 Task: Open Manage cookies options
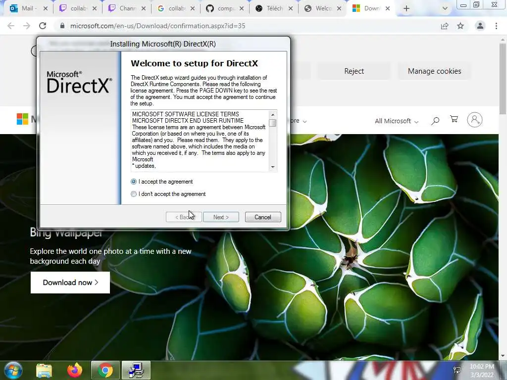(x=434, y=71)
